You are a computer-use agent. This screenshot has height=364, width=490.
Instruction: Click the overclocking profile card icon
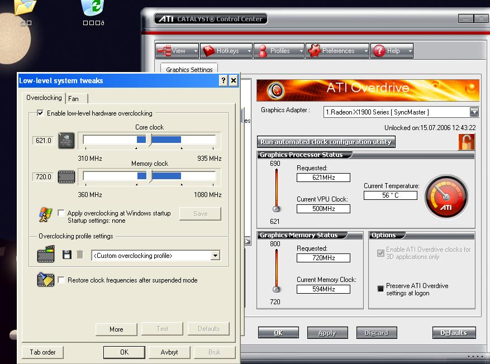[x=46, y=254]
